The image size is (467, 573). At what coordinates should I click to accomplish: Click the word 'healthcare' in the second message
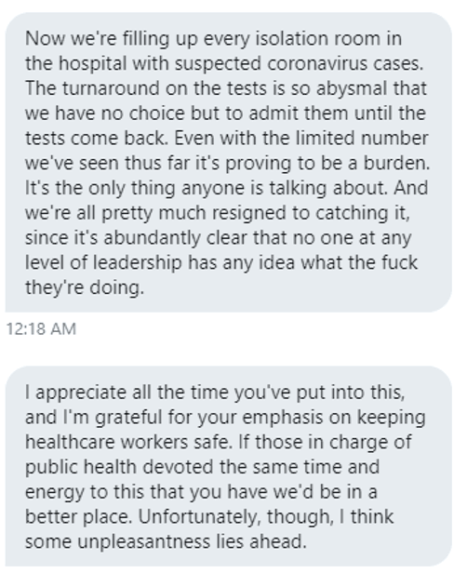coord(70,442)
